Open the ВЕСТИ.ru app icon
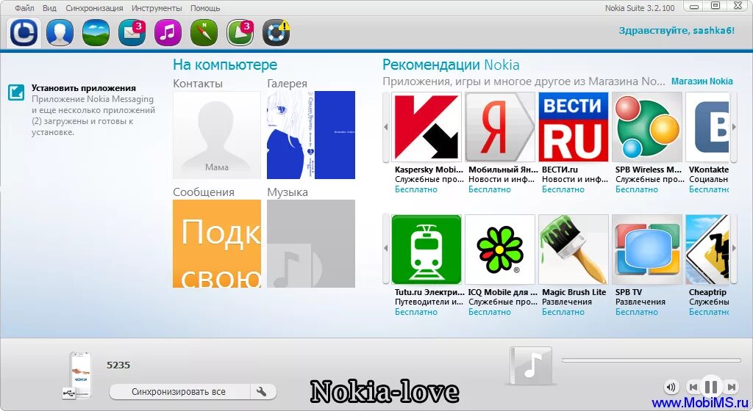This screenshot has height=411, width=753. [x=574, y=127]
